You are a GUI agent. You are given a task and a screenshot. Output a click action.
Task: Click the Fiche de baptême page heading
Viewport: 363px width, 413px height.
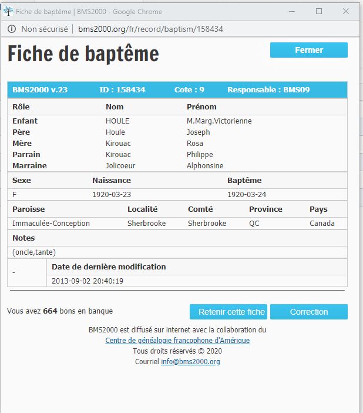tap(83, 54)
